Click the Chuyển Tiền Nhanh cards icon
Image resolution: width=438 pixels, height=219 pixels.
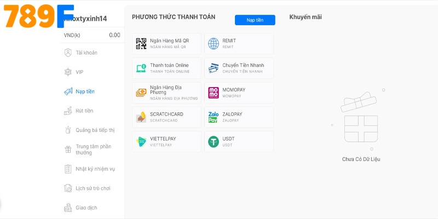[214, 68]
